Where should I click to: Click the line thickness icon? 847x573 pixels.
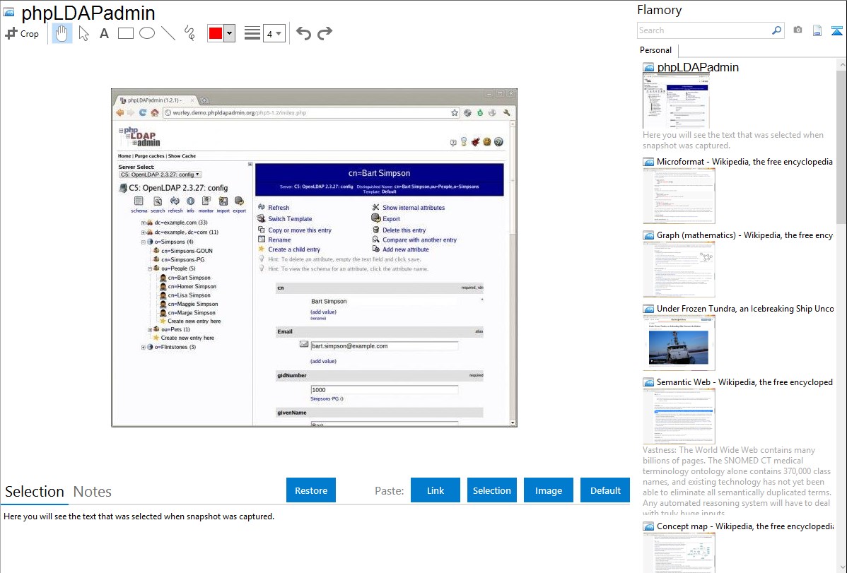[x=252, y=33]
